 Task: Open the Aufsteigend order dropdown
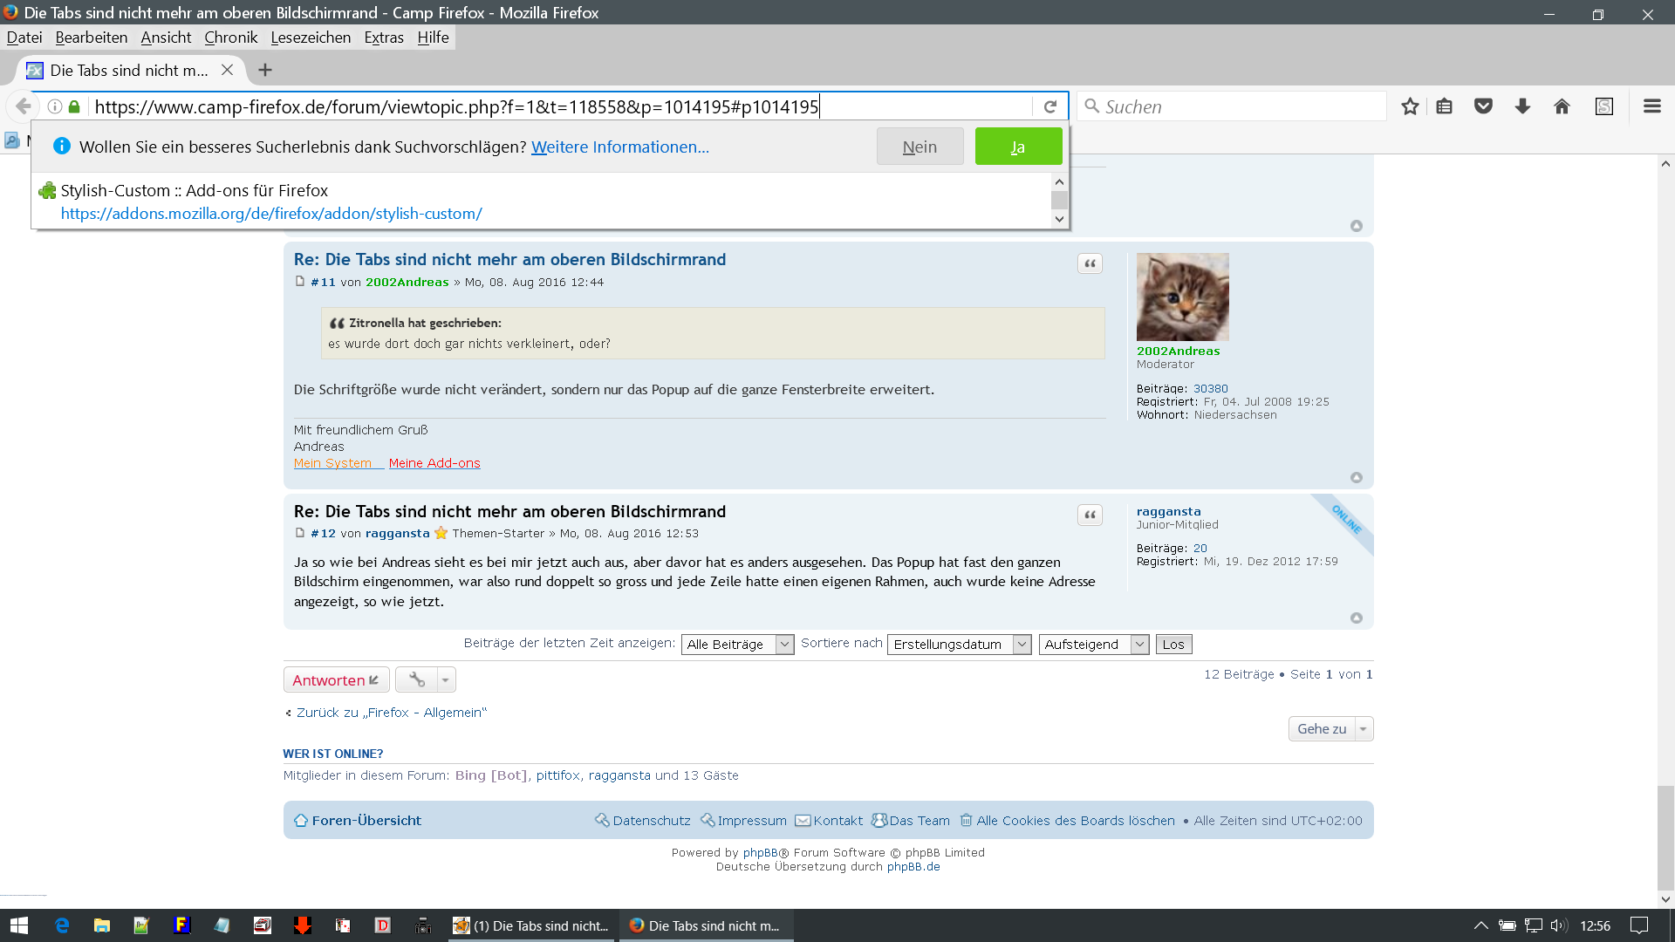pyautogui.click(x=1092, y=645)
